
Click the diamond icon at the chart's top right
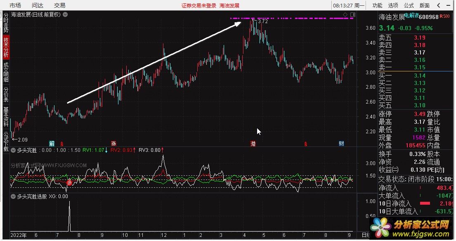(x=345, y=14)
